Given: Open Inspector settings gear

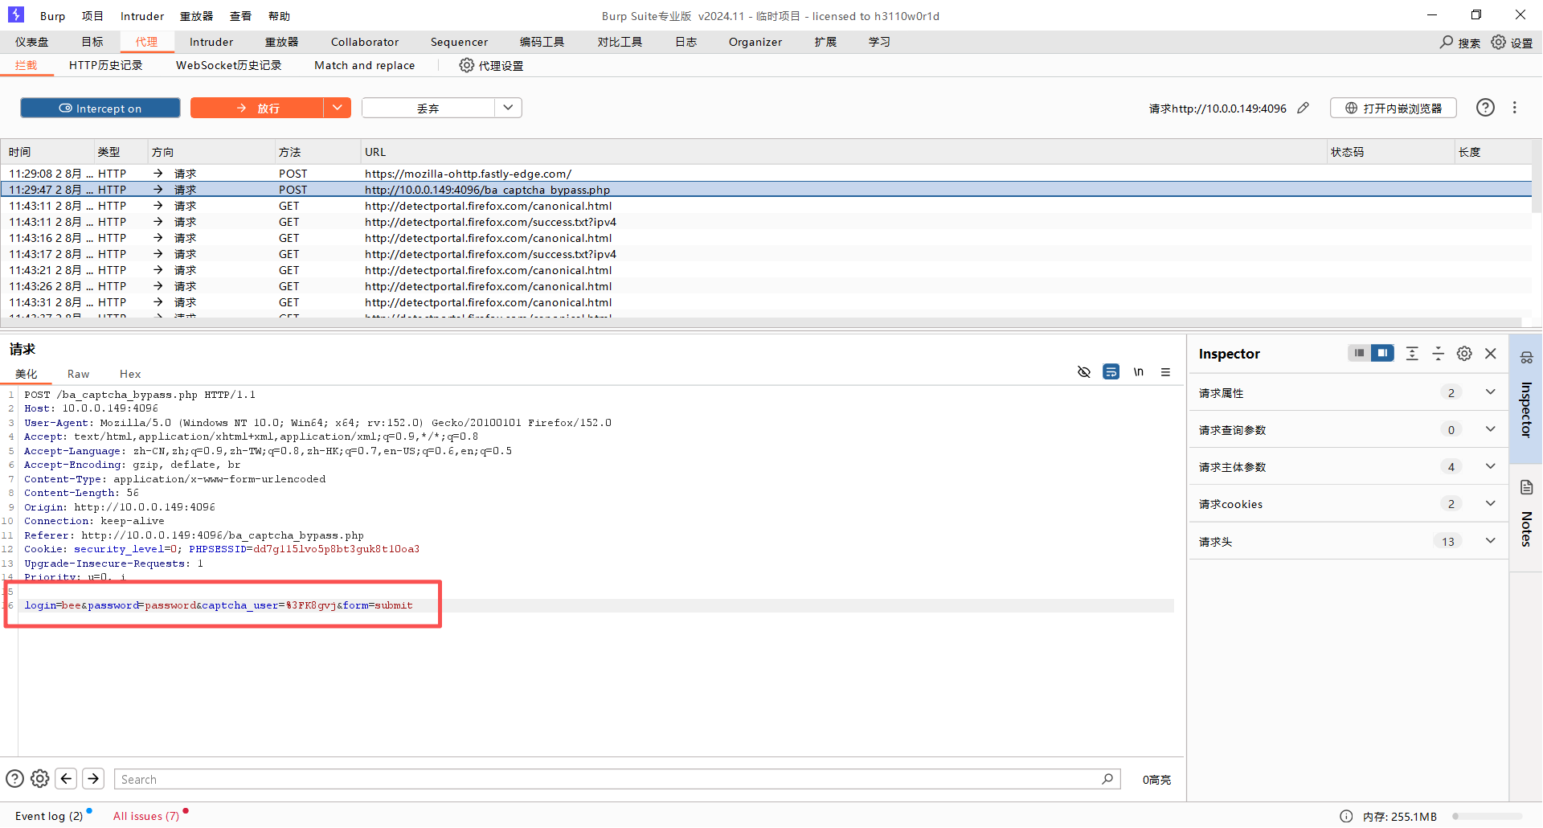Looking at the screenshot, I should [1464, 354].
